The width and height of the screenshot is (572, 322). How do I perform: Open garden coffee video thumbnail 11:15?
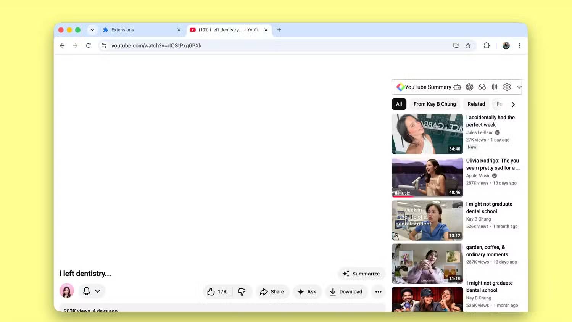pos(427,264)
